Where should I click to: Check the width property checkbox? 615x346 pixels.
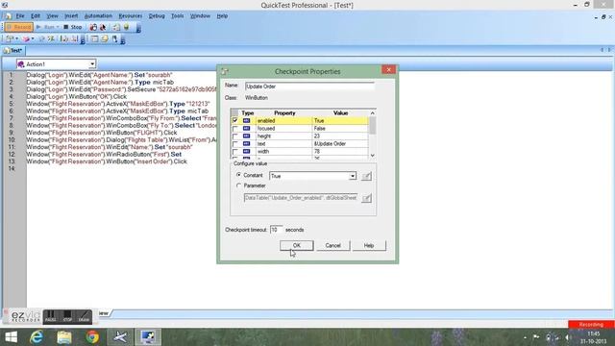[234, 152]
